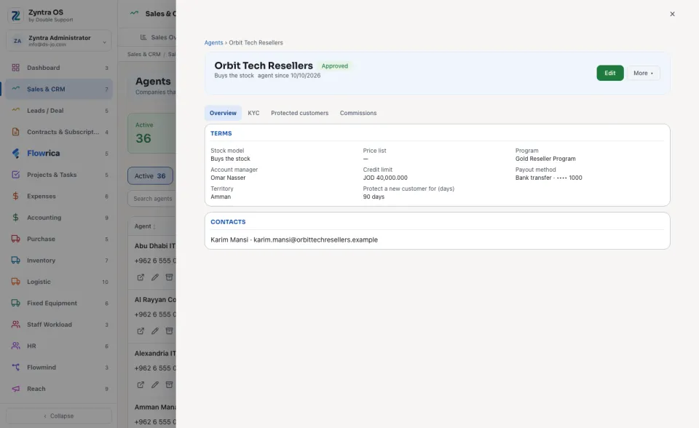Screen dimensions: 699x428
Task: Archive the Abu Dhabi IT agent row
Action: click(x=169, y=277)
